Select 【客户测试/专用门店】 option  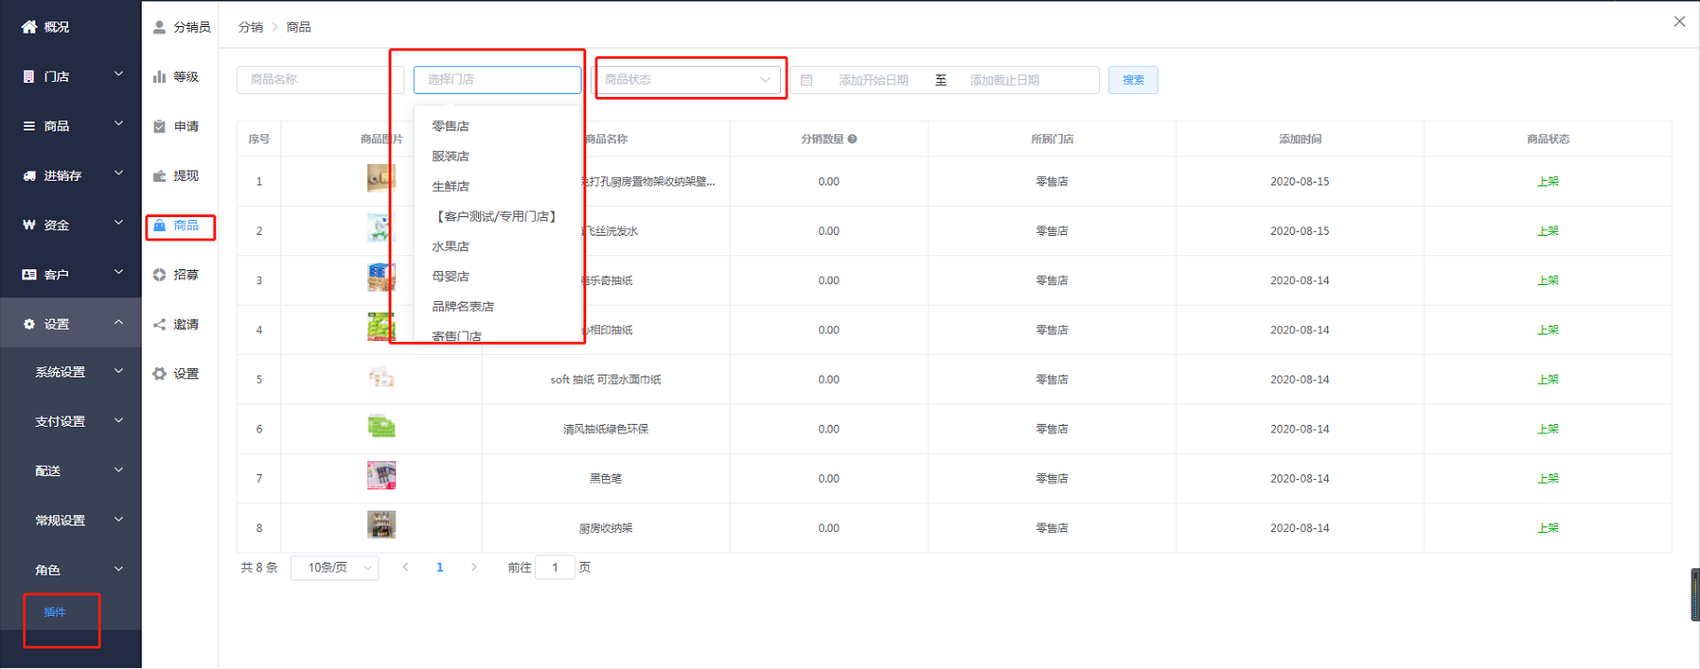498,216
